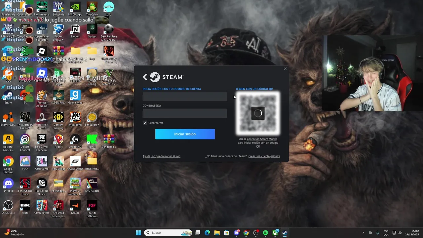423x238 pixels.
Task: Open Megabonk desktop shortcut
Action: point(75,119)
